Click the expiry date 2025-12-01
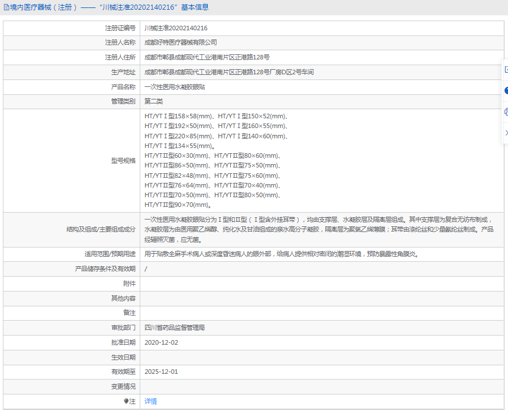The width and height of the screenshot is (508, 411). pyautogui.click(x=162, y=372)
